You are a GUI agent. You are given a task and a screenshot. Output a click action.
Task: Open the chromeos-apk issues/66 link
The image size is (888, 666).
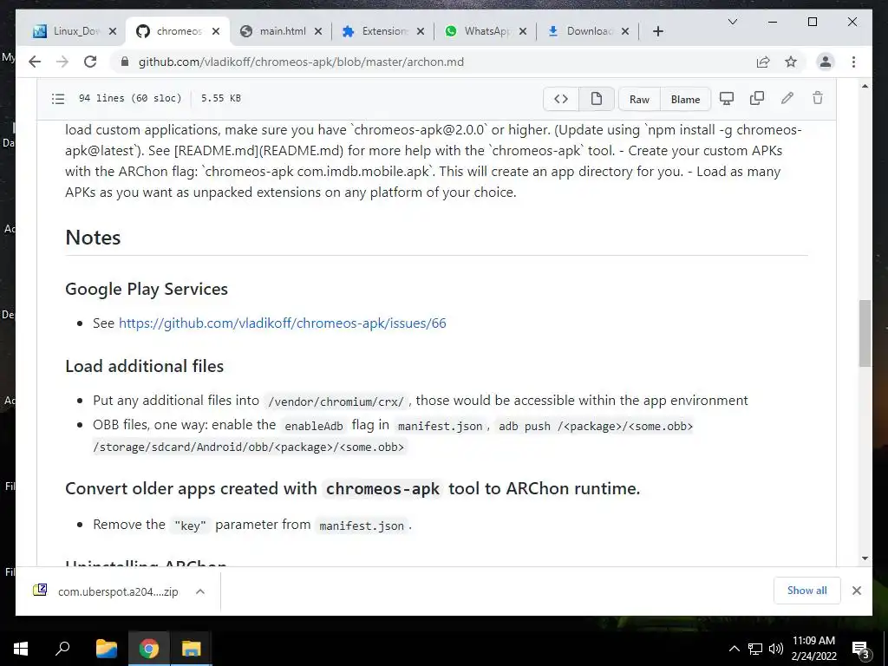click(282, 323)
